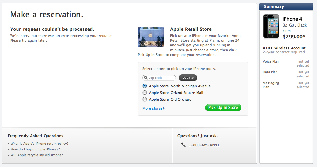The width and height of the screenshot is (317, 167).
Task: Click the Messaging Plan row
Action: (286, 85)
